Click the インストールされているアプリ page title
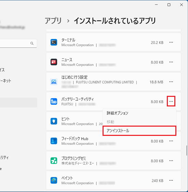 pos(115,21)
